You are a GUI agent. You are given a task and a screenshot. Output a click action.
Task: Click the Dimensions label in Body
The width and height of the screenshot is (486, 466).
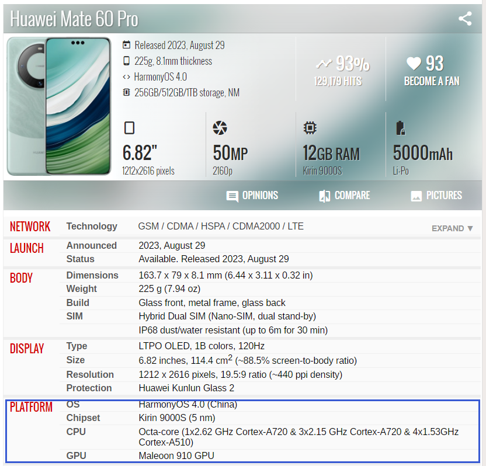pos(92,275)
